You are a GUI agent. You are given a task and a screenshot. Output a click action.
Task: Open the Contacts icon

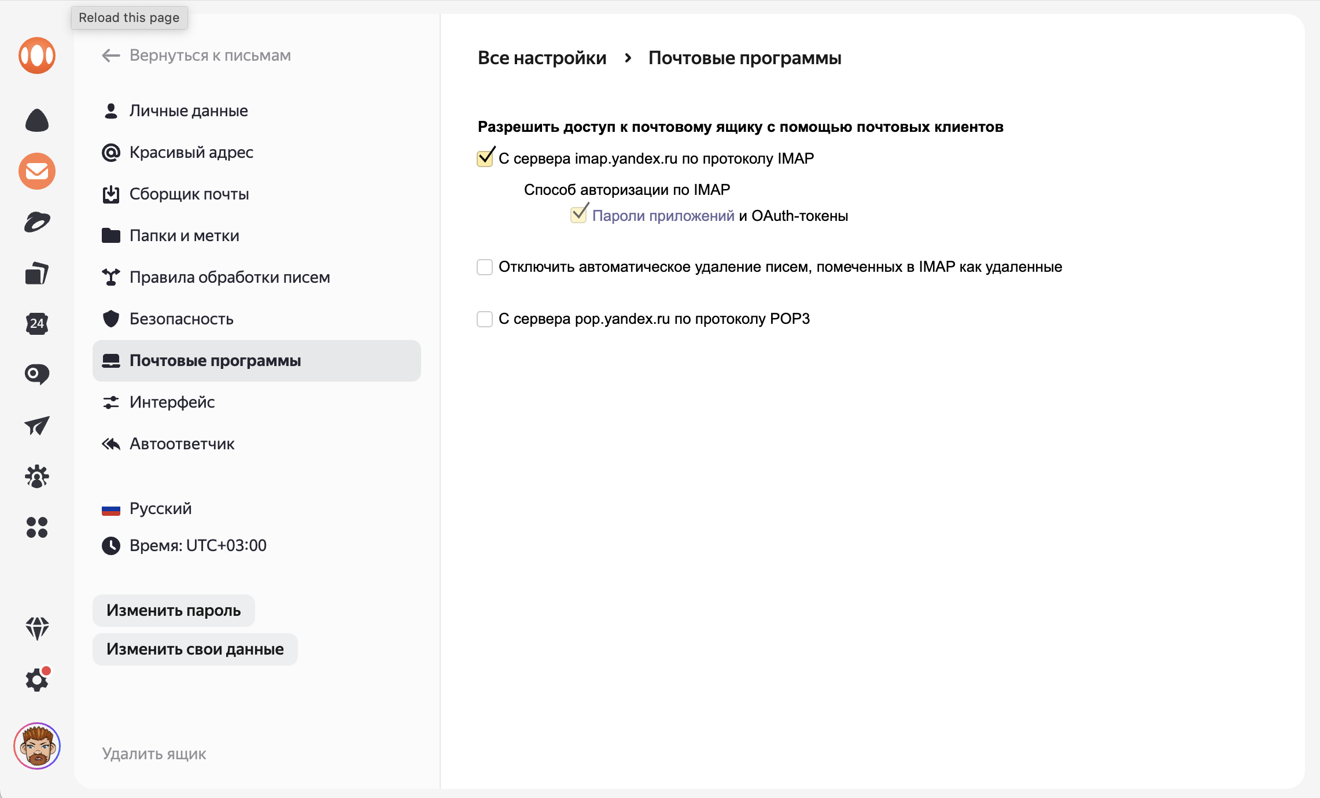click(37, 476)
